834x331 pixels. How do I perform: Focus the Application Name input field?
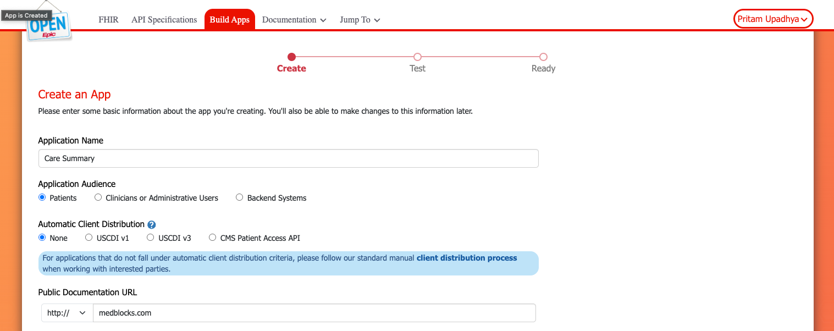288,158
